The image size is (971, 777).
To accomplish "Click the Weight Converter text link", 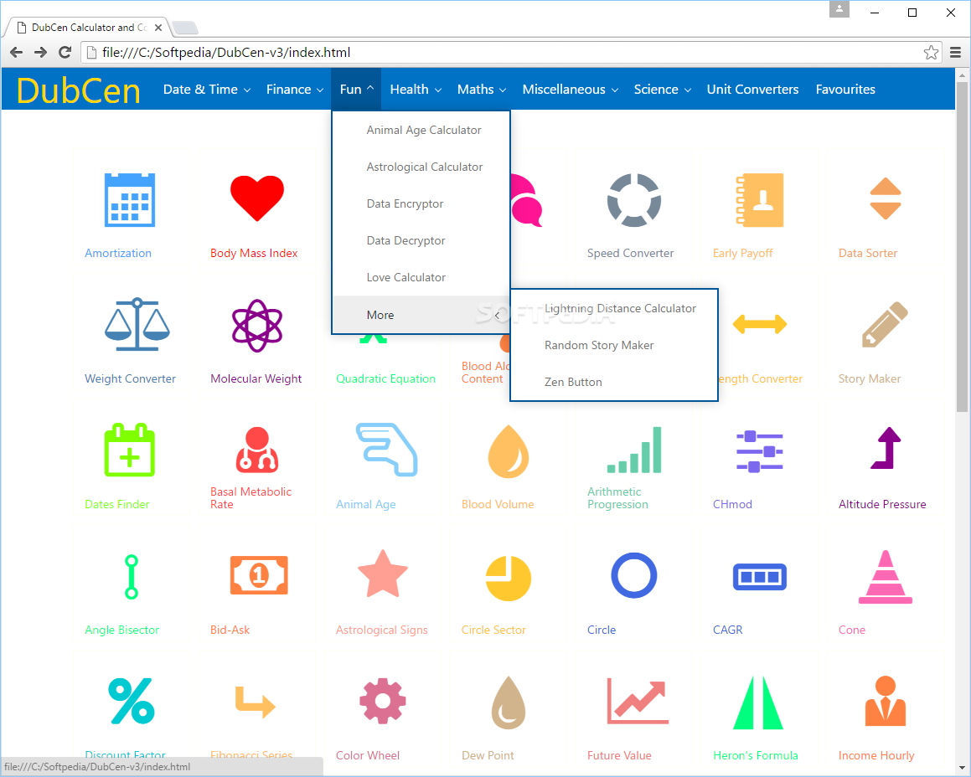I will click(x=130, y=379).
